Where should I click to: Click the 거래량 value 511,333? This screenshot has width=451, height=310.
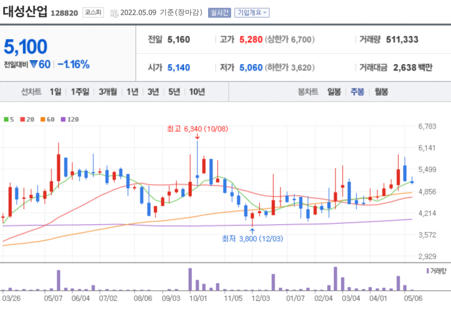[x=402, y=39]
